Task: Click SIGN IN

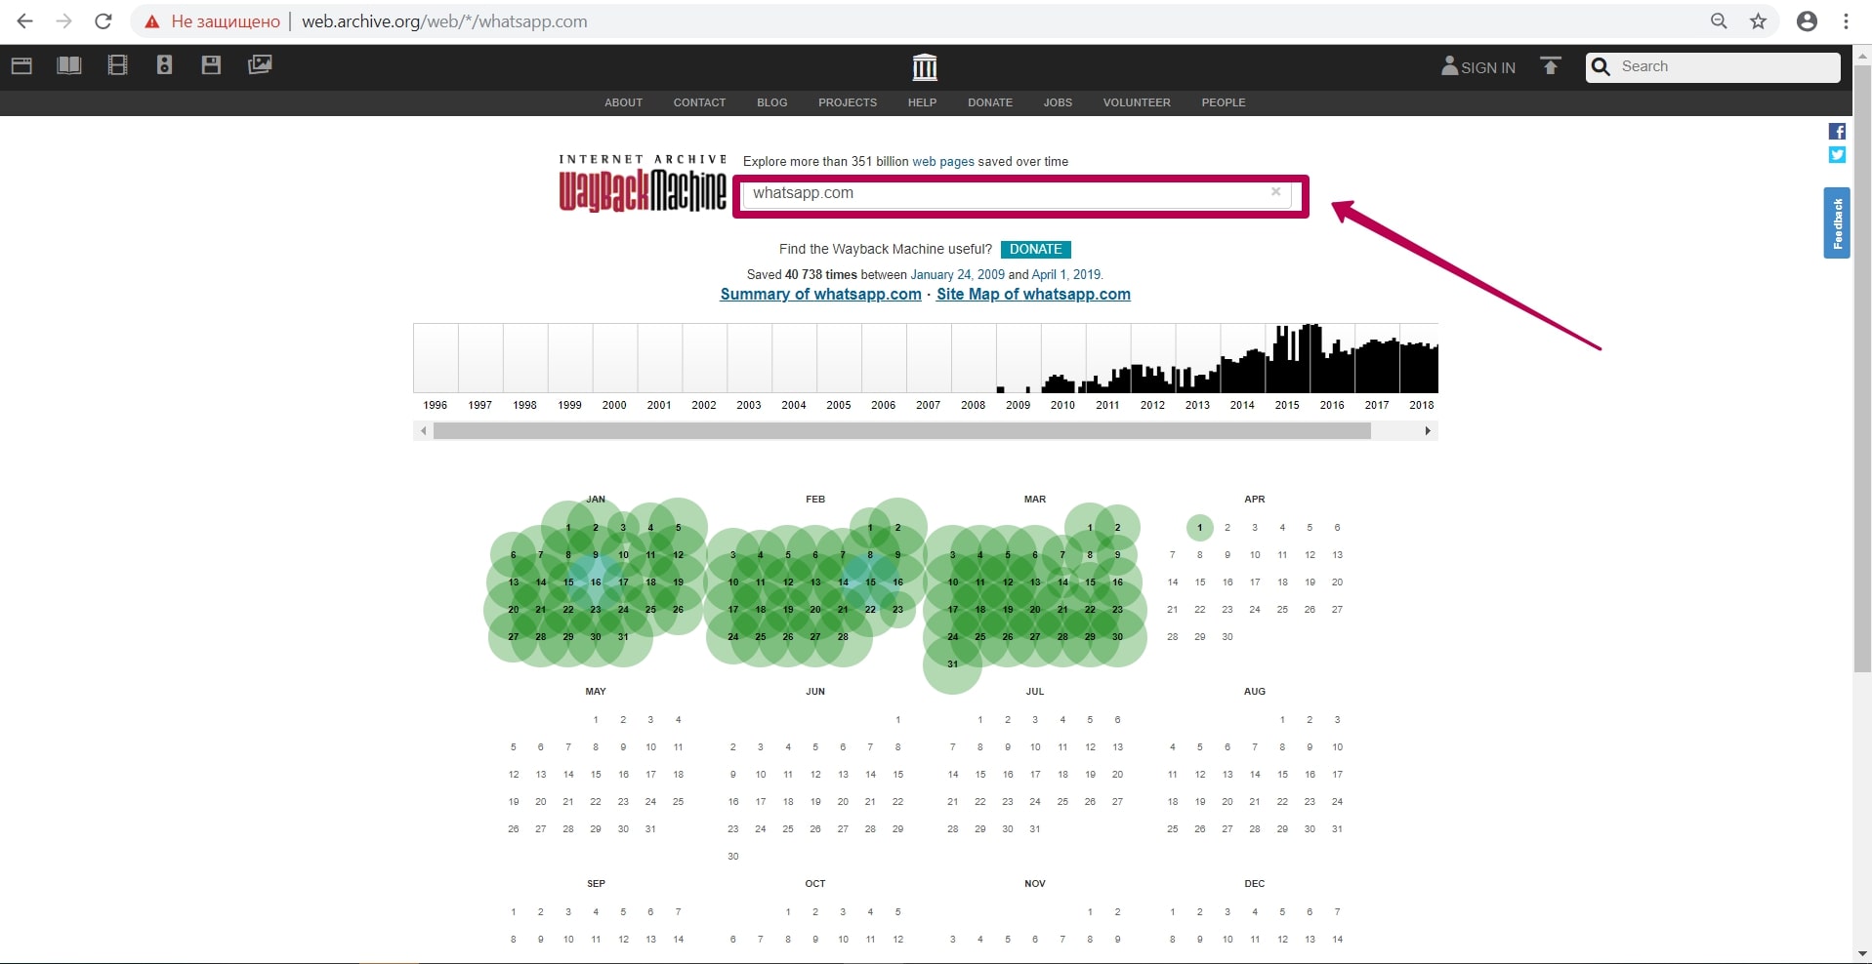Action: coord(1478,66)
